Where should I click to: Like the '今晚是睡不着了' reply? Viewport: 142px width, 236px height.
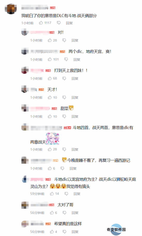tap(50, 168)
